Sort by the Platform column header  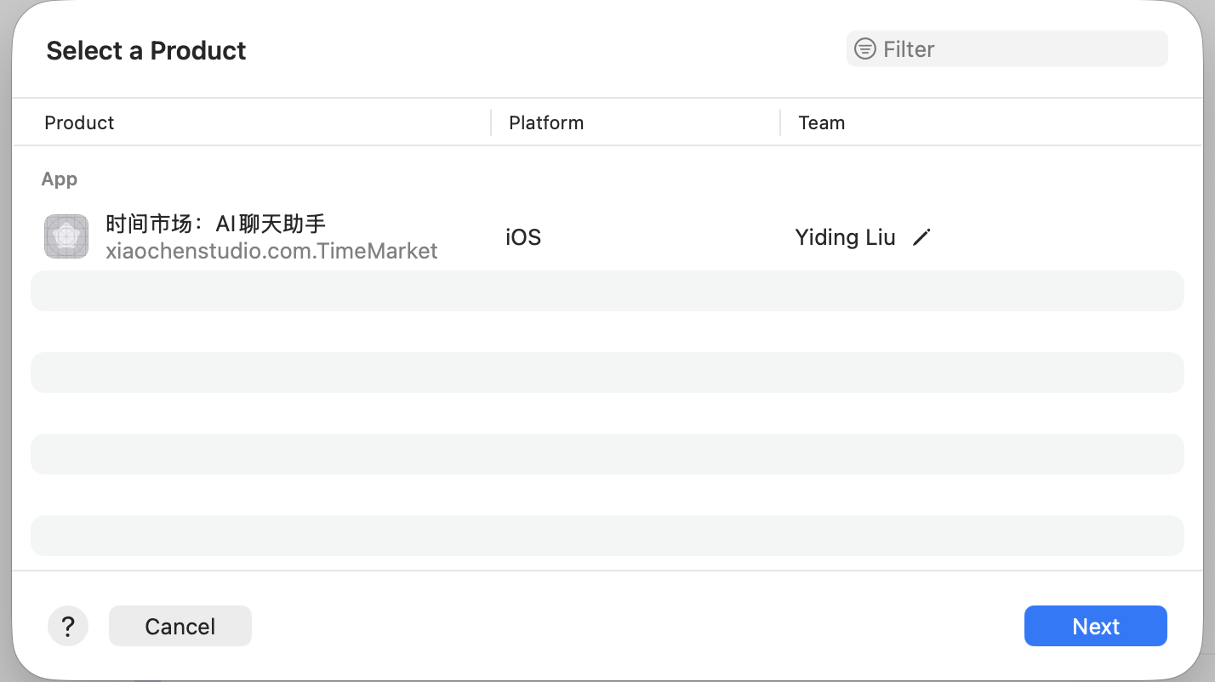pyautogui.click(x=546, y=122)
